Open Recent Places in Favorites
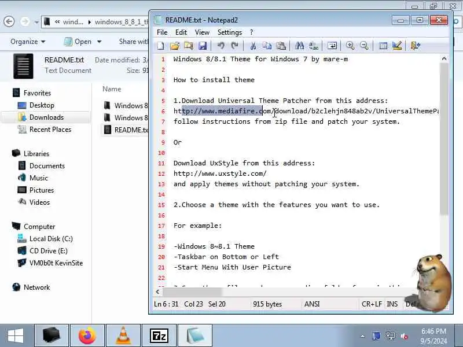 (x=50, y=130)
